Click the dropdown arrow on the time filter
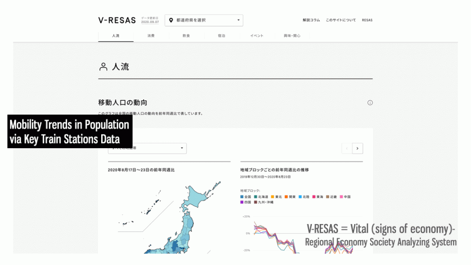Image resolution: width=471 pixels, height=265 pixels. [182, 148]
